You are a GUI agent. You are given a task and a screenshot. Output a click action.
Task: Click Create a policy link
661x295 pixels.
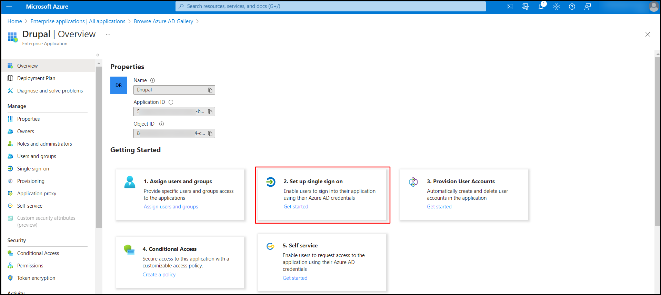[x=159, y=275]
